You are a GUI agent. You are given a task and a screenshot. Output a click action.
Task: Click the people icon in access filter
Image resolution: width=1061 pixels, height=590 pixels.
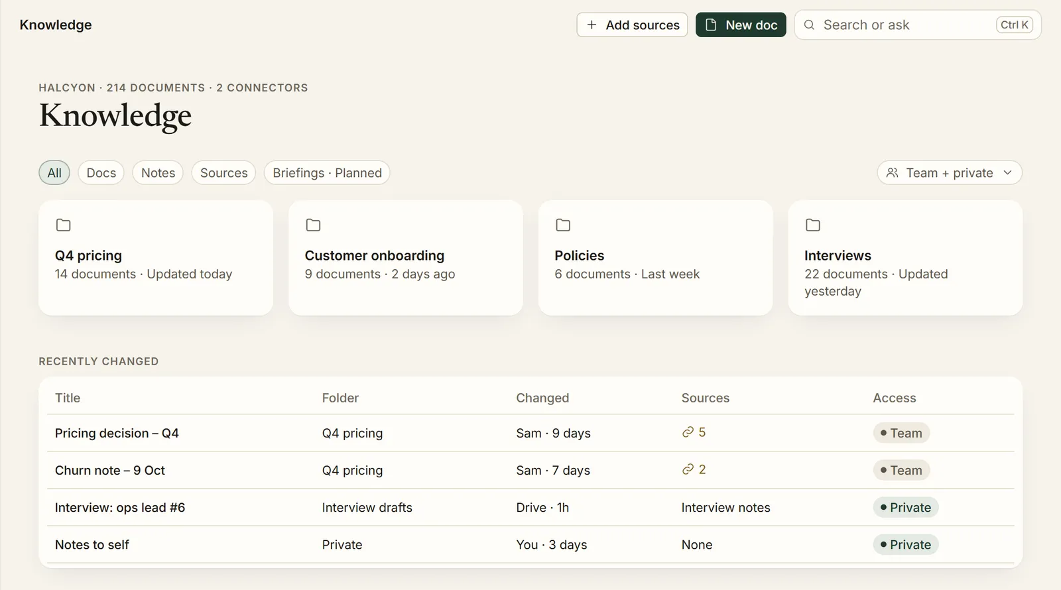point(893,173)
